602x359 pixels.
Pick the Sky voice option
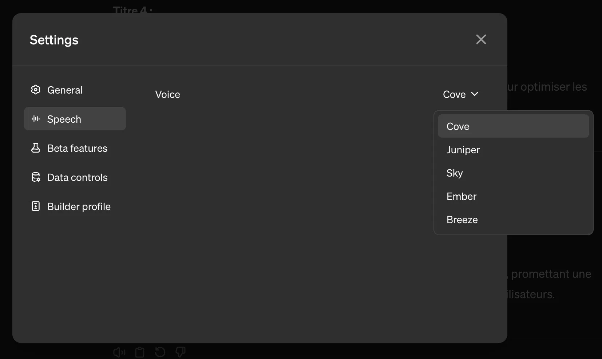point(455,173)
